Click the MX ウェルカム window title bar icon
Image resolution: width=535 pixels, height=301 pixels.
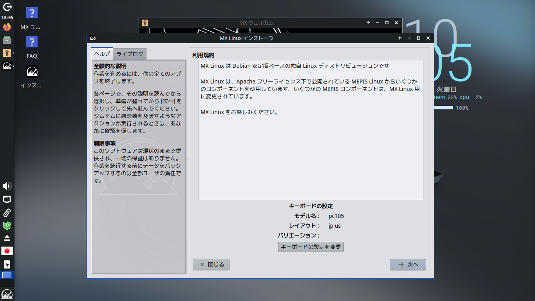point(145,23)
